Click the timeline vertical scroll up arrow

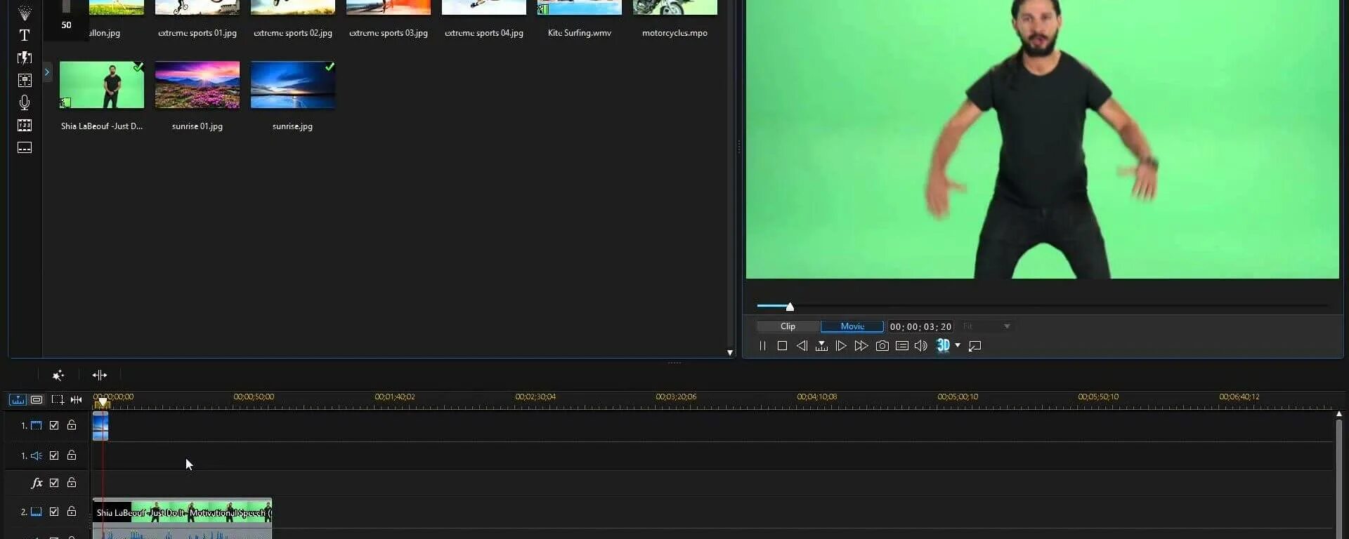click(1339, 414)
